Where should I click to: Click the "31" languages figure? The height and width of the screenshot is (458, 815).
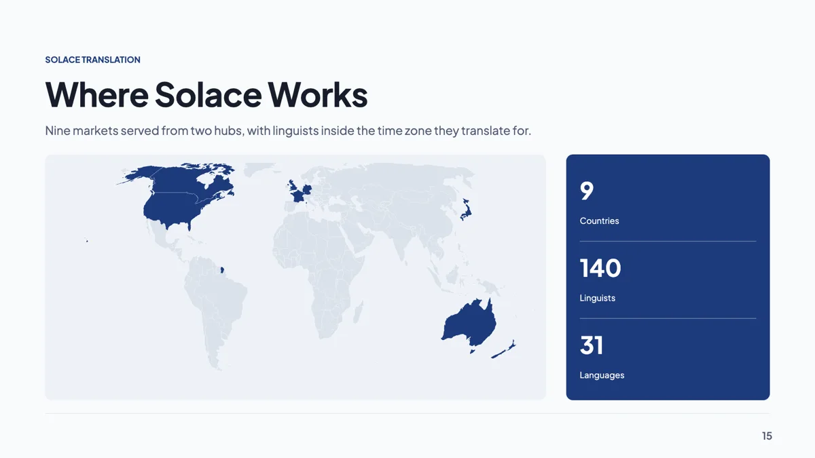pos(592,345)
